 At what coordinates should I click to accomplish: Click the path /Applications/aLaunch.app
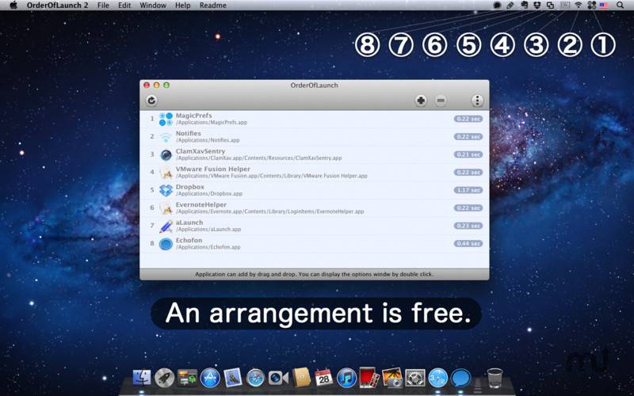click(x=208, y=229)
